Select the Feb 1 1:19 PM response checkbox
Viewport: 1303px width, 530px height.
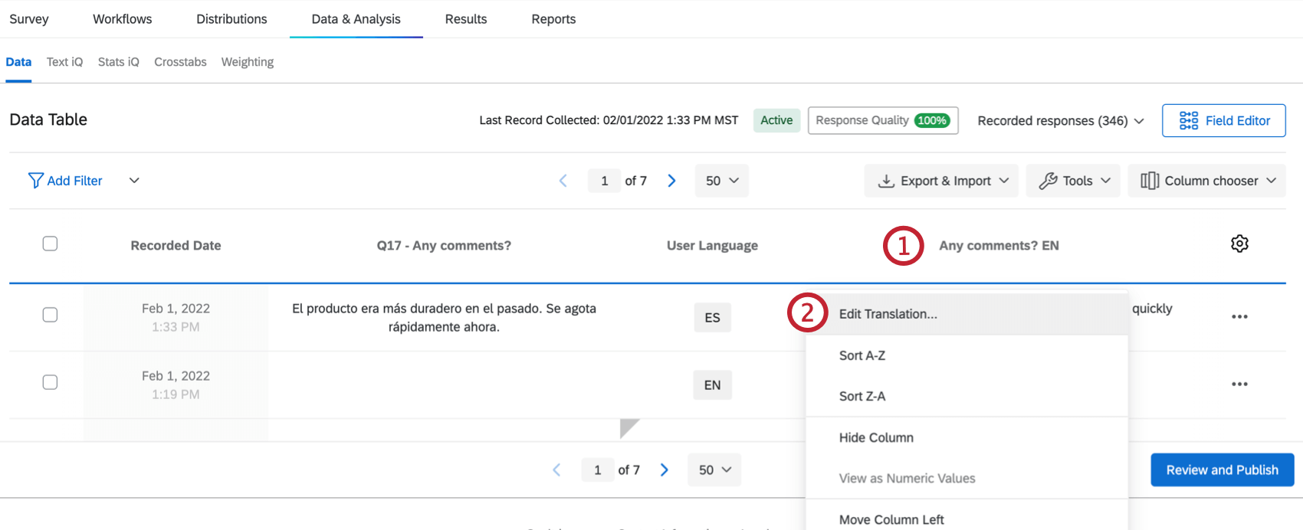pos(50,382)
